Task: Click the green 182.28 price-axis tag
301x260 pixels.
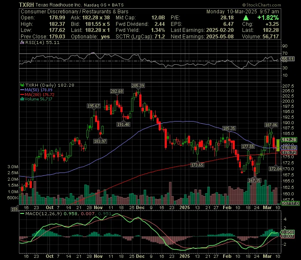Action: point(289,140)
